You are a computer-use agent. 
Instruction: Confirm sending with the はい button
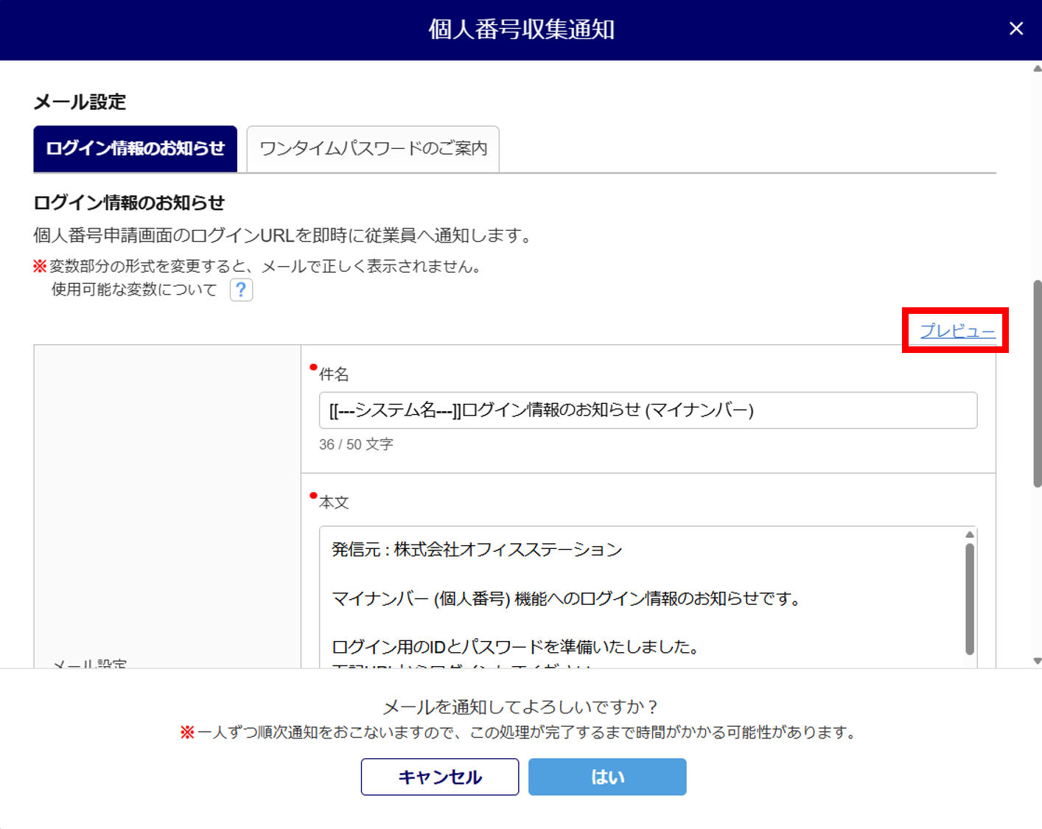pyautogui.click(x=606, y=777)
